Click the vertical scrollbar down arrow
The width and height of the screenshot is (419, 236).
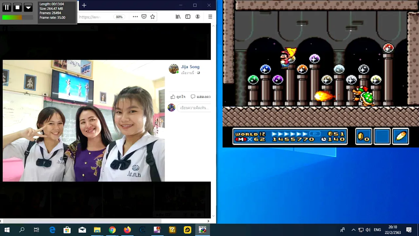[x=214, y=216]
